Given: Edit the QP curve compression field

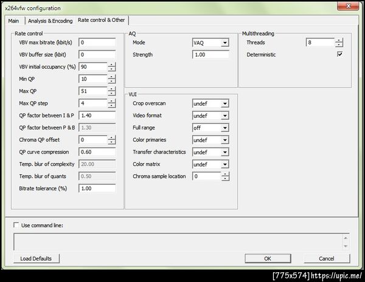Looking at the screenshot, I should pos(97,152).
